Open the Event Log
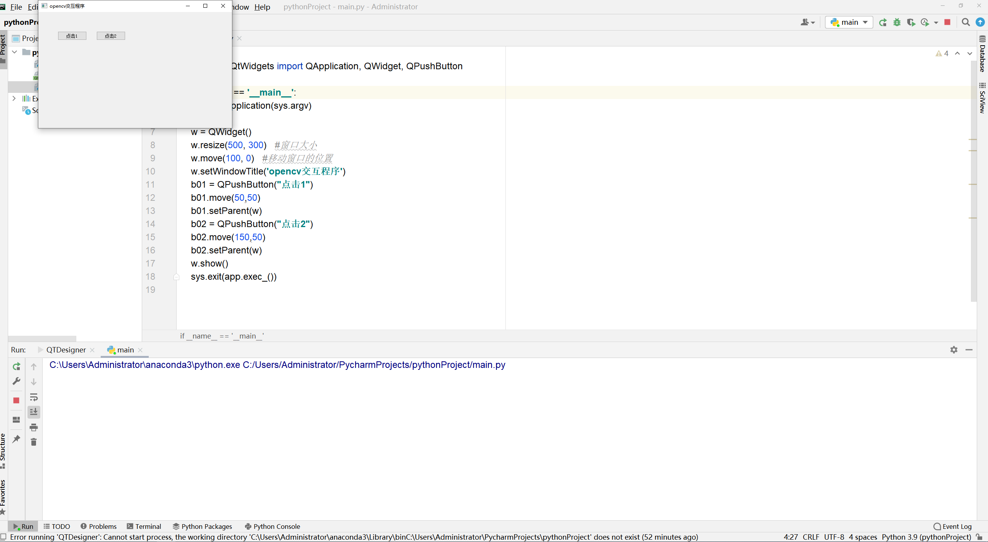Viewport: 988px width, 542px height. pyautogui.click(x=953, y=527)
